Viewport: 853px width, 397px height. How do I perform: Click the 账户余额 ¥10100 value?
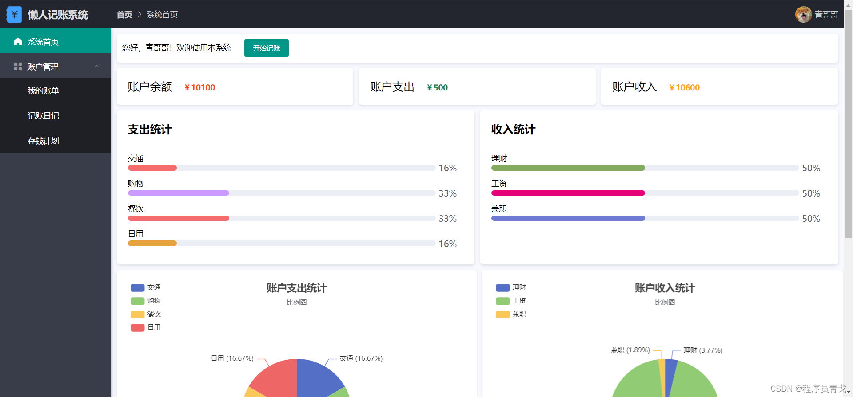(200, 87)
